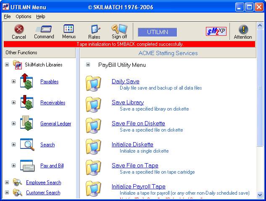
Task: Open the Command toolbar icon
Action: pos(44,29)
